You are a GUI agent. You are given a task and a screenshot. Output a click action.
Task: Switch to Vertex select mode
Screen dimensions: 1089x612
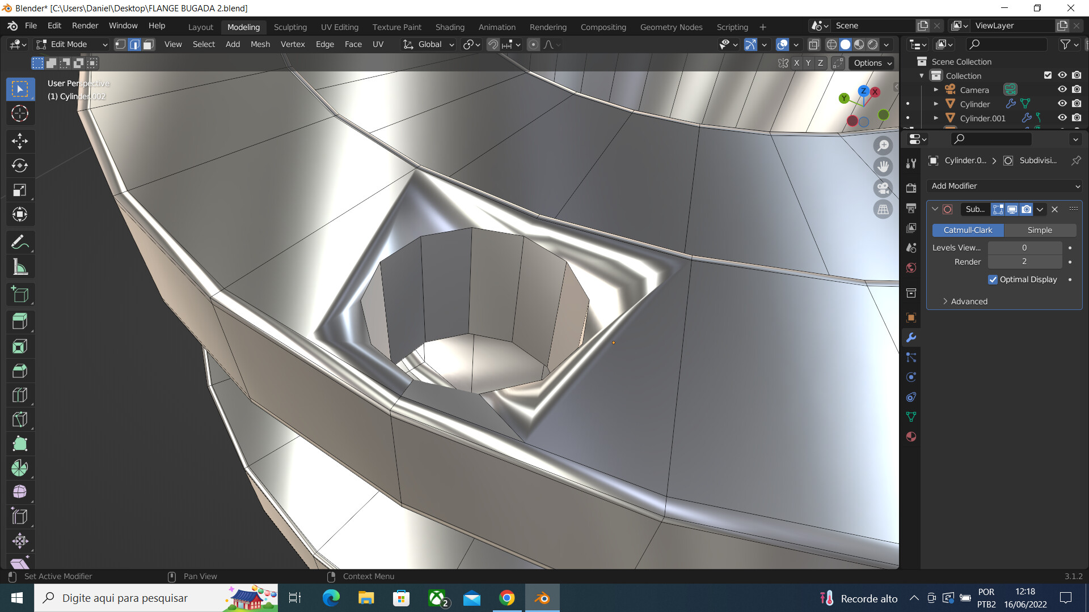click(120, 44)
